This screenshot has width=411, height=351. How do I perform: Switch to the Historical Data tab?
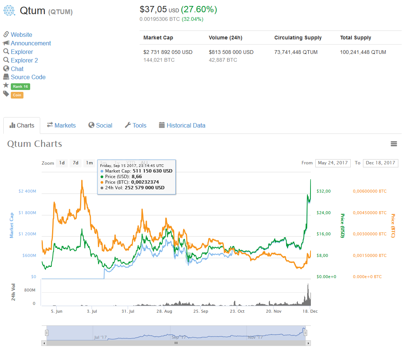click(182, 125)
